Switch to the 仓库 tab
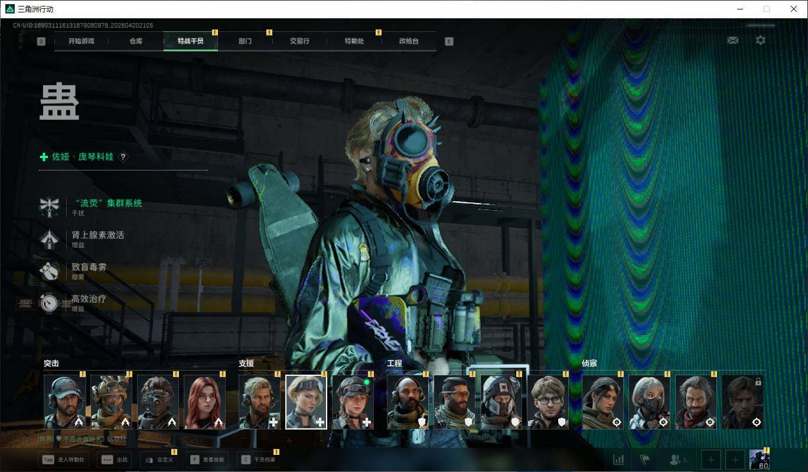This screenshot has height=472, width=808. coord(136,41)
